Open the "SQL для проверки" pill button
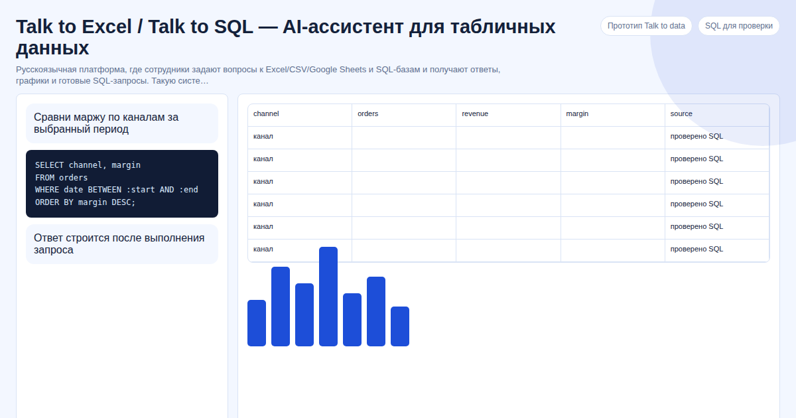 point(738,26)
